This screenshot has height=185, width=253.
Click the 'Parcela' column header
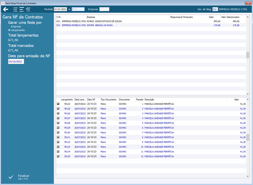coord(139,100)
